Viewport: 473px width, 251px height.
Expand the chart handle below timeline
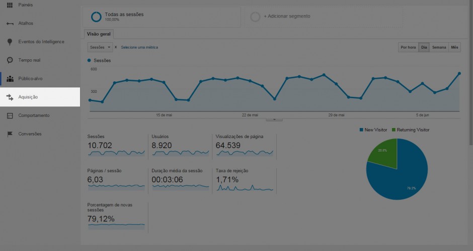tap(274, 119)
